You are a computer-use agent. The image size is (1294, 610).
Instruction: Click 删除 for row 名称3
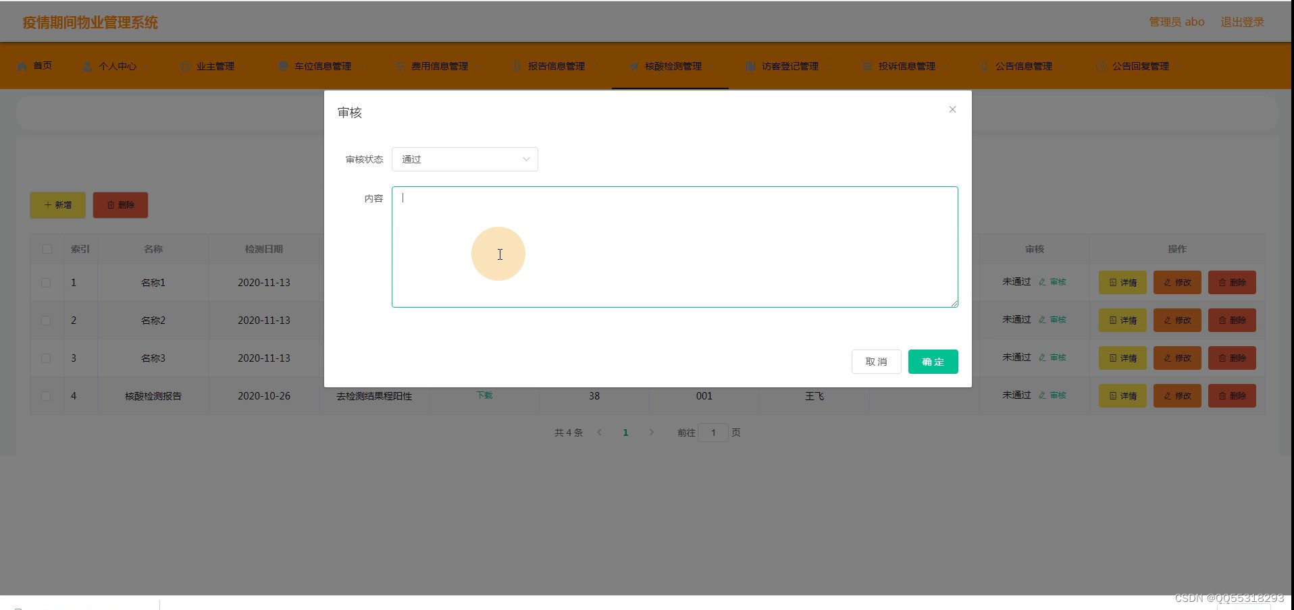click(x=1232, y=358)
